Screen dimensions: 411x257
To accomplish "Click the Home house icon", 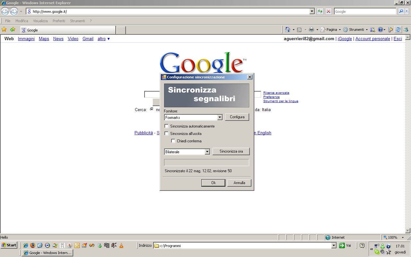I will 288,30.
